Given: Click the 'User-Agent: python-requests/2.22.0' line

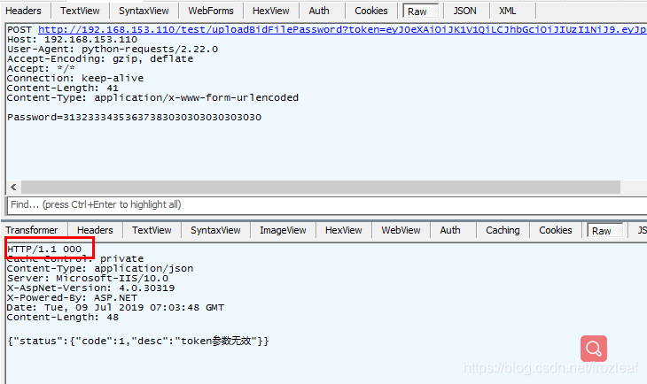Looking at the screenshot, I should point(113,50).
